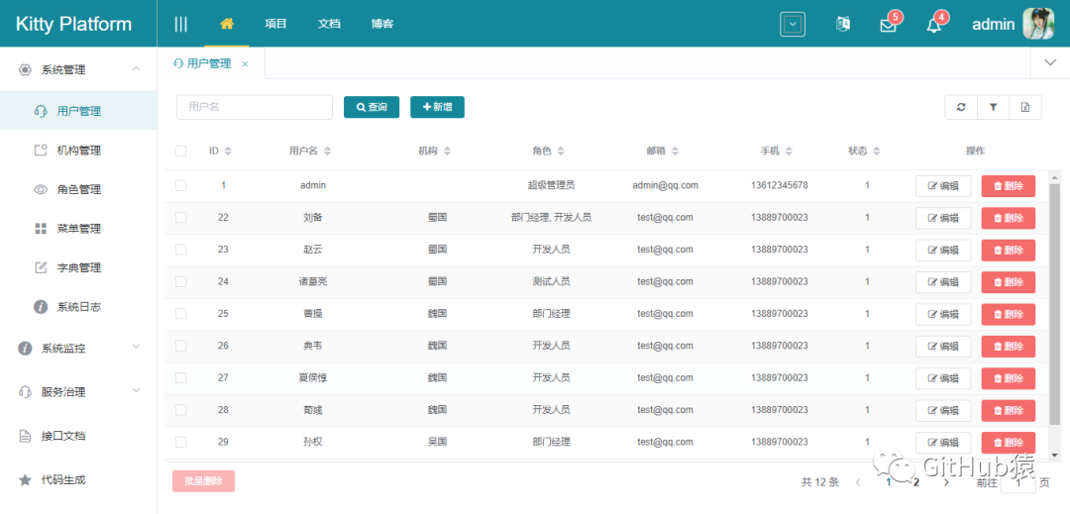
Task: Focus the jump-to-page input box
Action: (1018, 482)
